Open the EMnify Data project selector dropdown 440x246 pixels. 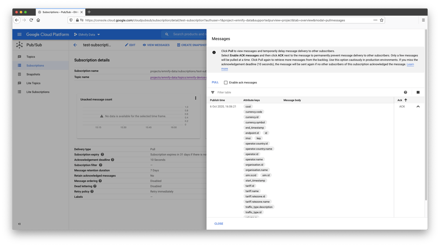click(87, 34)
